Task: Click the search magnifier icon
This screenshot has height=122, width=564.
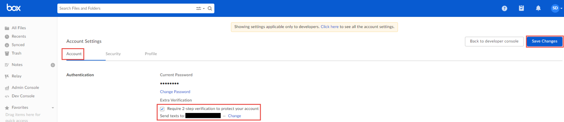Action: (210, 8)
